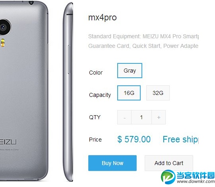This screenshot has height=187, width=215.
Task: Click the phone side profile image
Action: click(x=68, y=92)
